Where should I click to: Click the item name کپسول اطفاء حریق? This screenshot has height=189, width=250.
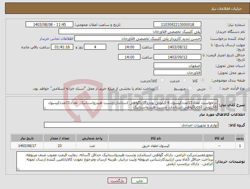tap(156, 146)
